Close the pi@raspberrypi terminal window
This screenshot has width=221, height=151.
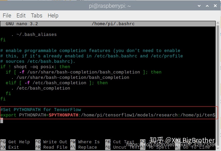tap(215, 6)
